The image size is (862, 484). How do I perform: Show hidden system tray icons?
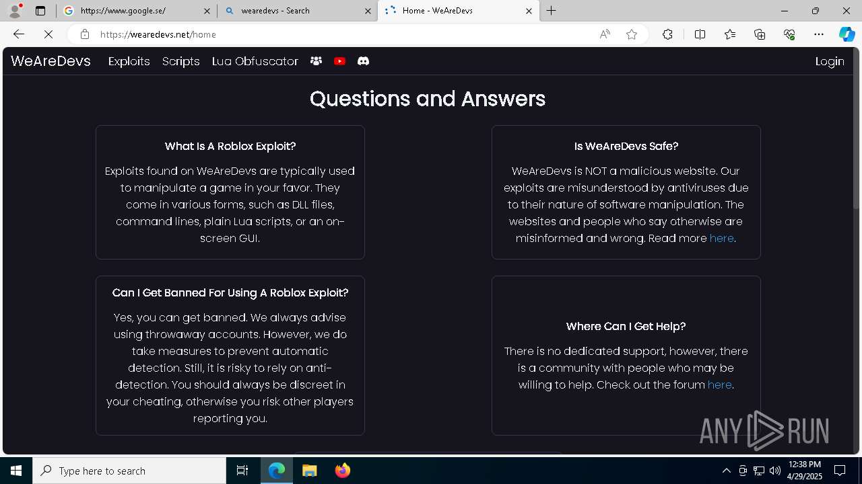point(726,471)
